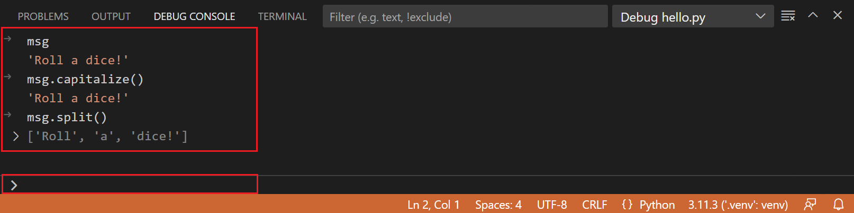Expand the ['Roll', 'a', 'dice!'] list result
Screen dimensions: 854x213
point(16,137)
